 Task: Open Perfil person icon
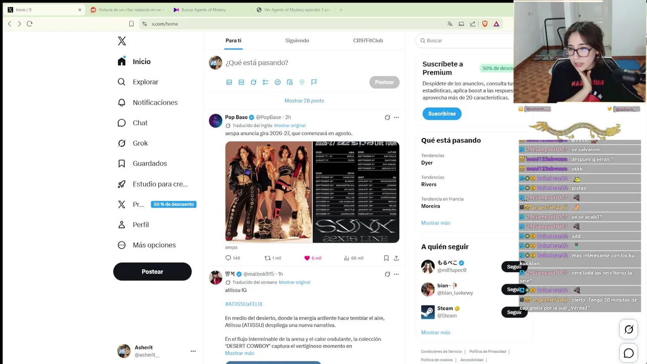pyautogui.click(x=122, y=224)
